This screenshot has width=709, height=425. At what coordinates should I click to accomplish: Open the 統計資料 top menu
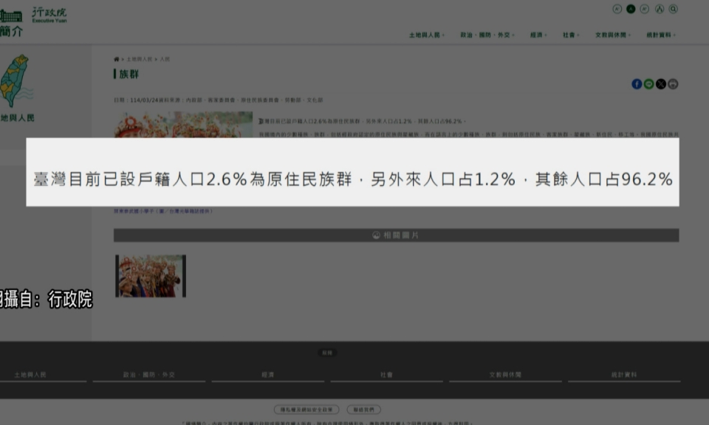tap(660, 35)
